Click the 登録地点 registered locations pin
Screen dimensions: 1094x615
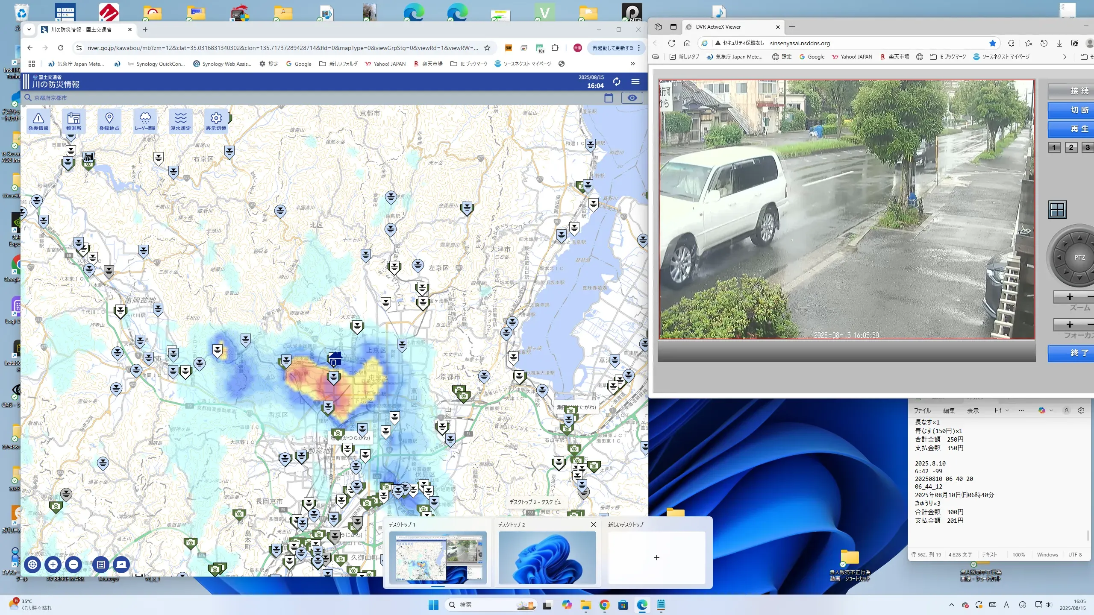click(x=109, y=121)
